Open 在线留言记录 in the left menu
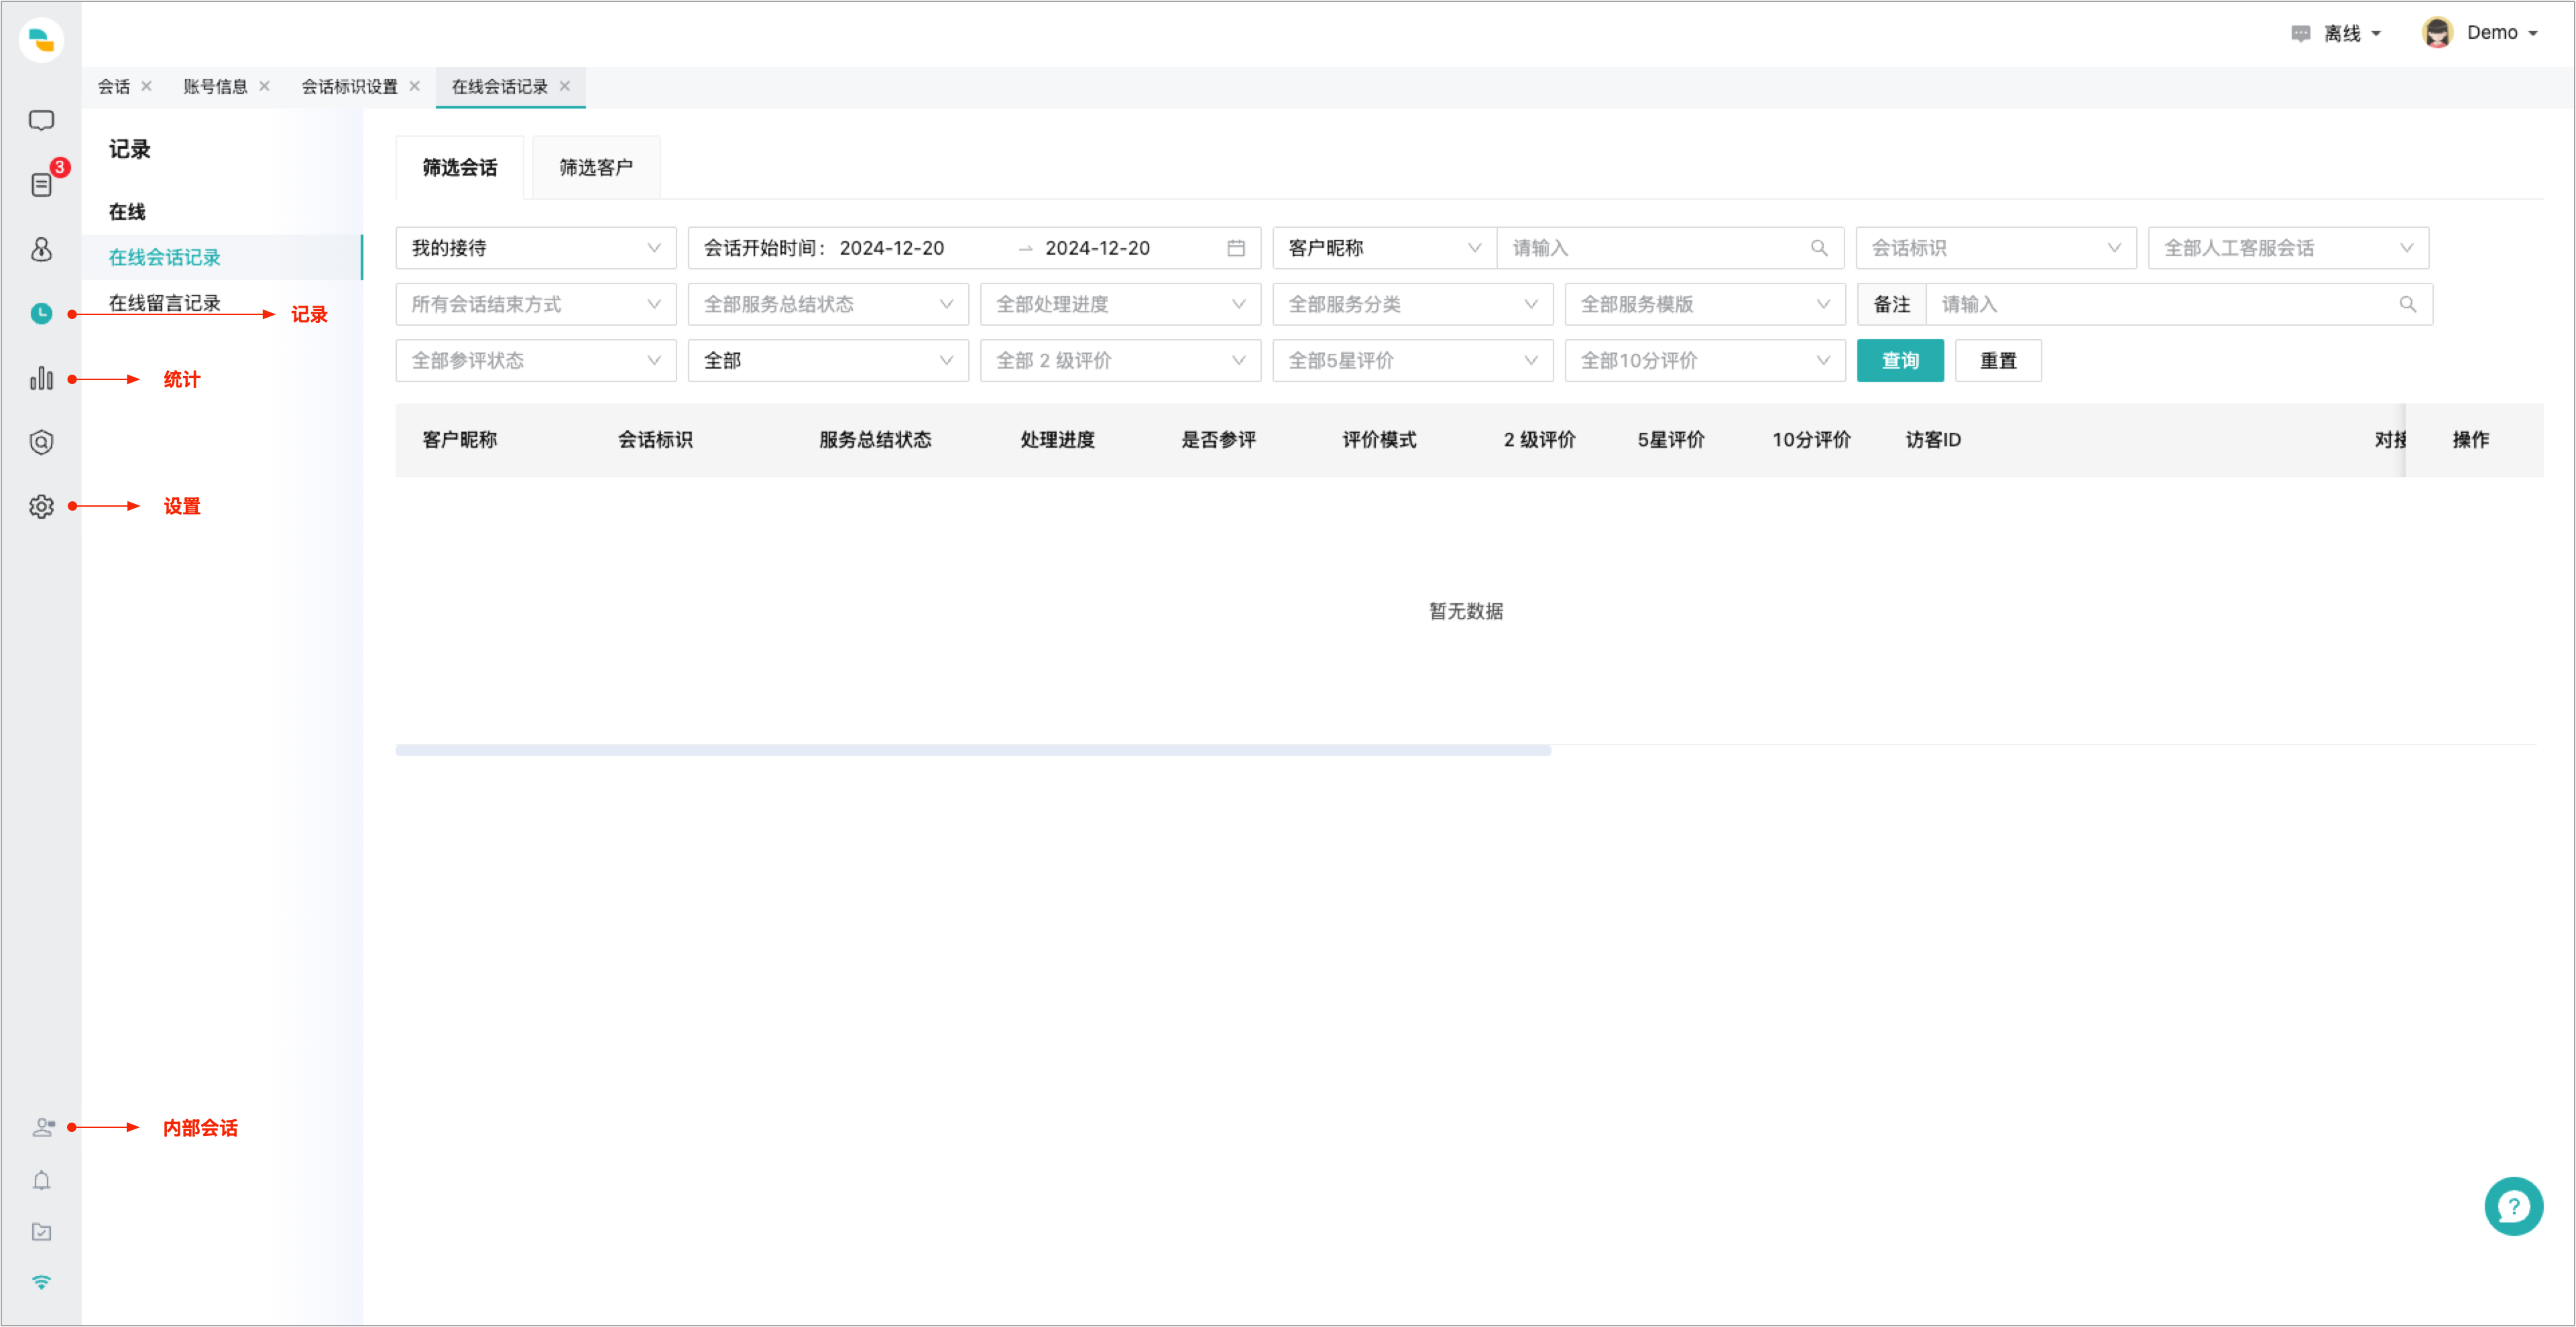The height and width of the screenshot is (1327, 2576). click(164, 303)
